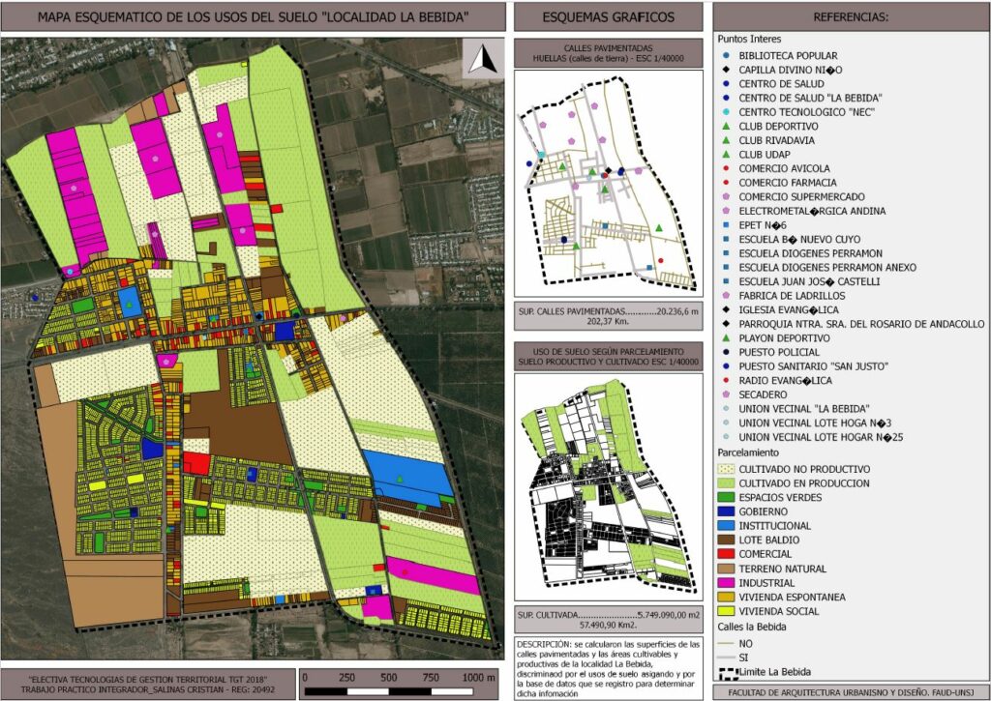991x701 pixels.
Task: Click the IGLESIA EVANGELICA diamond symbol
Action: pyautogui.click(x=726, y=309)
